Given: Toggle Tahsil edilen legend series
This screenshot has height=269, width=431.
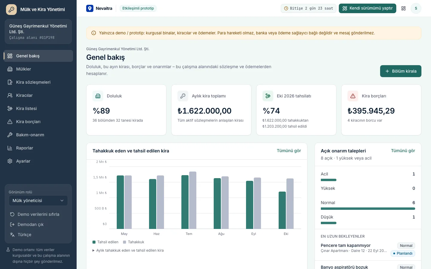Looking at the screenshot, I should coord(105,242).
